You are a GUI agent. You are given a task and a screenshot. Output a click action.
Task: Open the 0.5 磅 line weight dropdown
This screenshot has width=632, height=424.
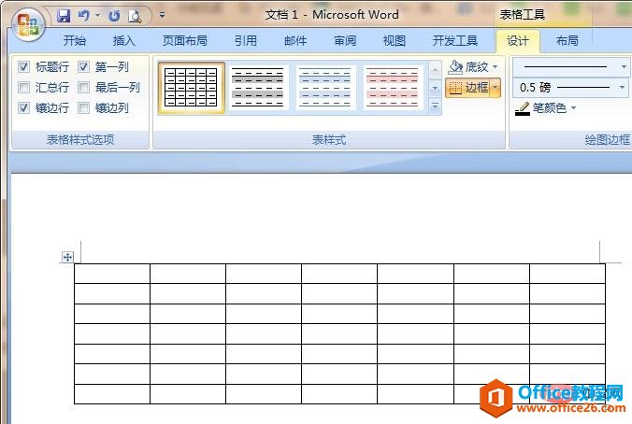pyautogui.click(x=623, y=87)
